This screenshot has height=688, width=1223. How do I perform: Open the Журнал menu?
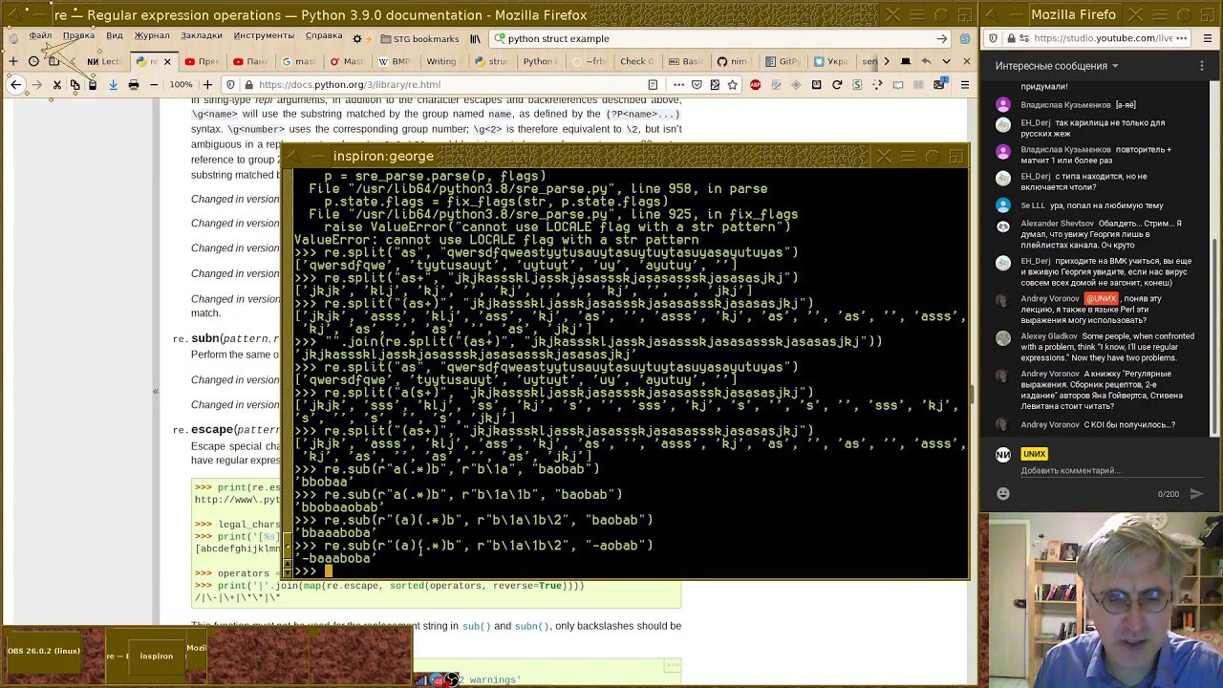click(x=151, y=35)
